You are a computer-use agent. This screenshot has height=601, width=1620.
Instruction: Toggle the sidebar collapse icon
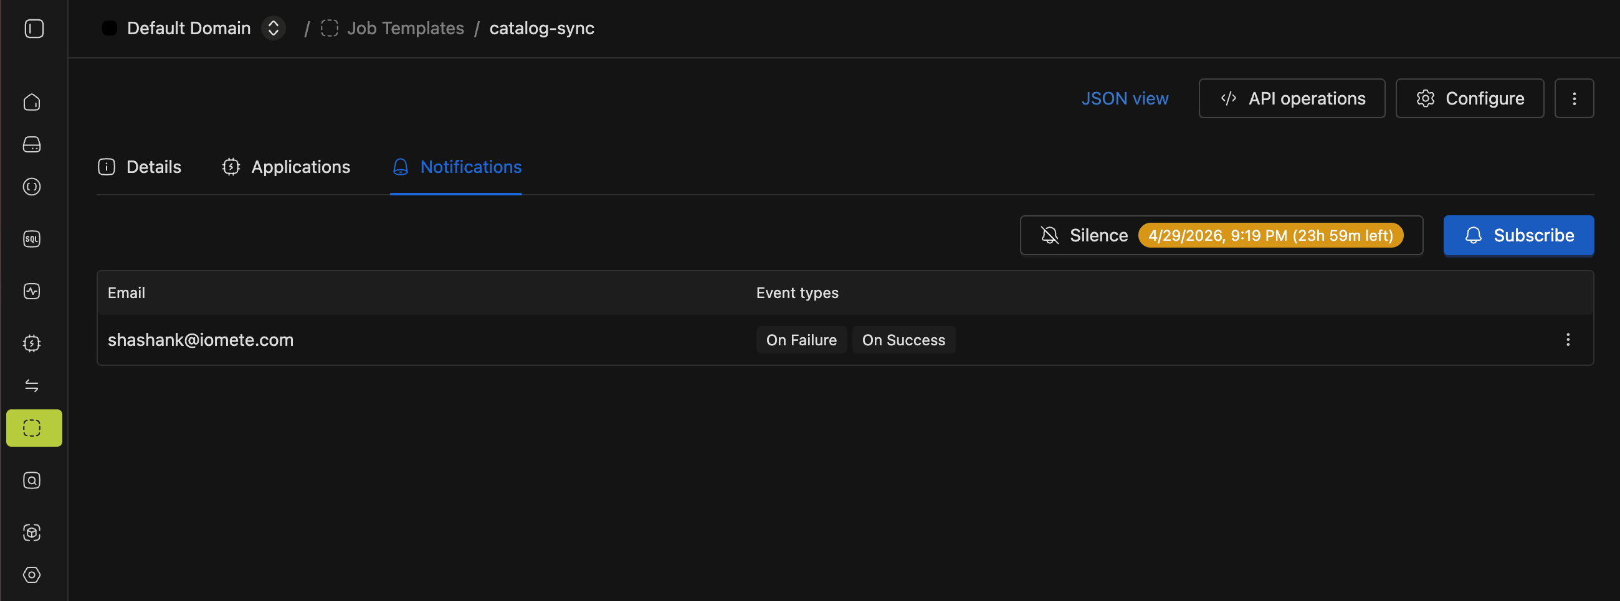(34, 28)
